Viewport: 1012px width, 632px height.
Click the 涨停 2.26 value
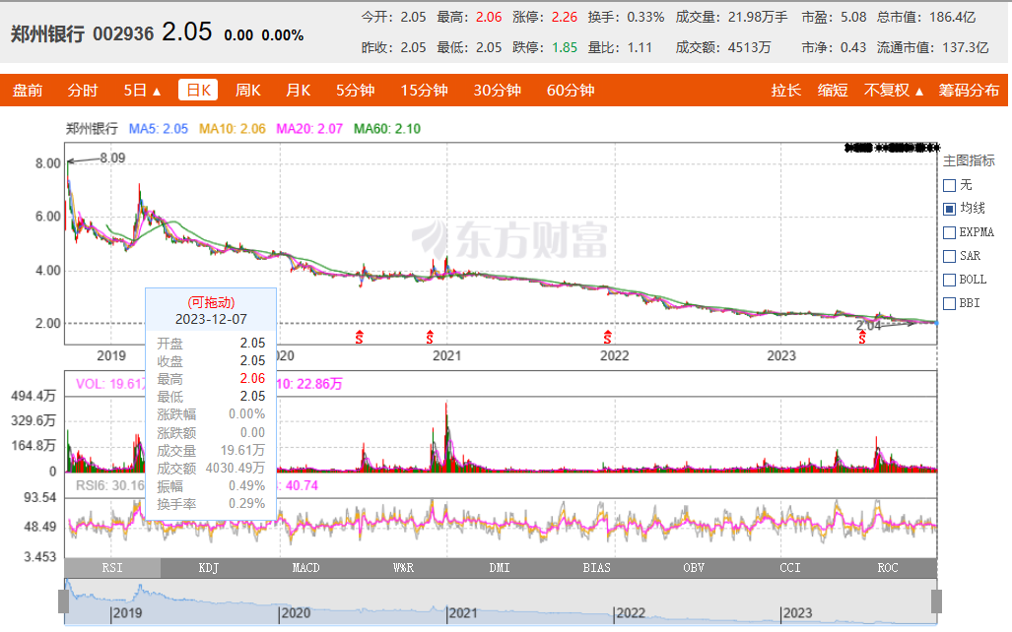click(x=564, y=17)
